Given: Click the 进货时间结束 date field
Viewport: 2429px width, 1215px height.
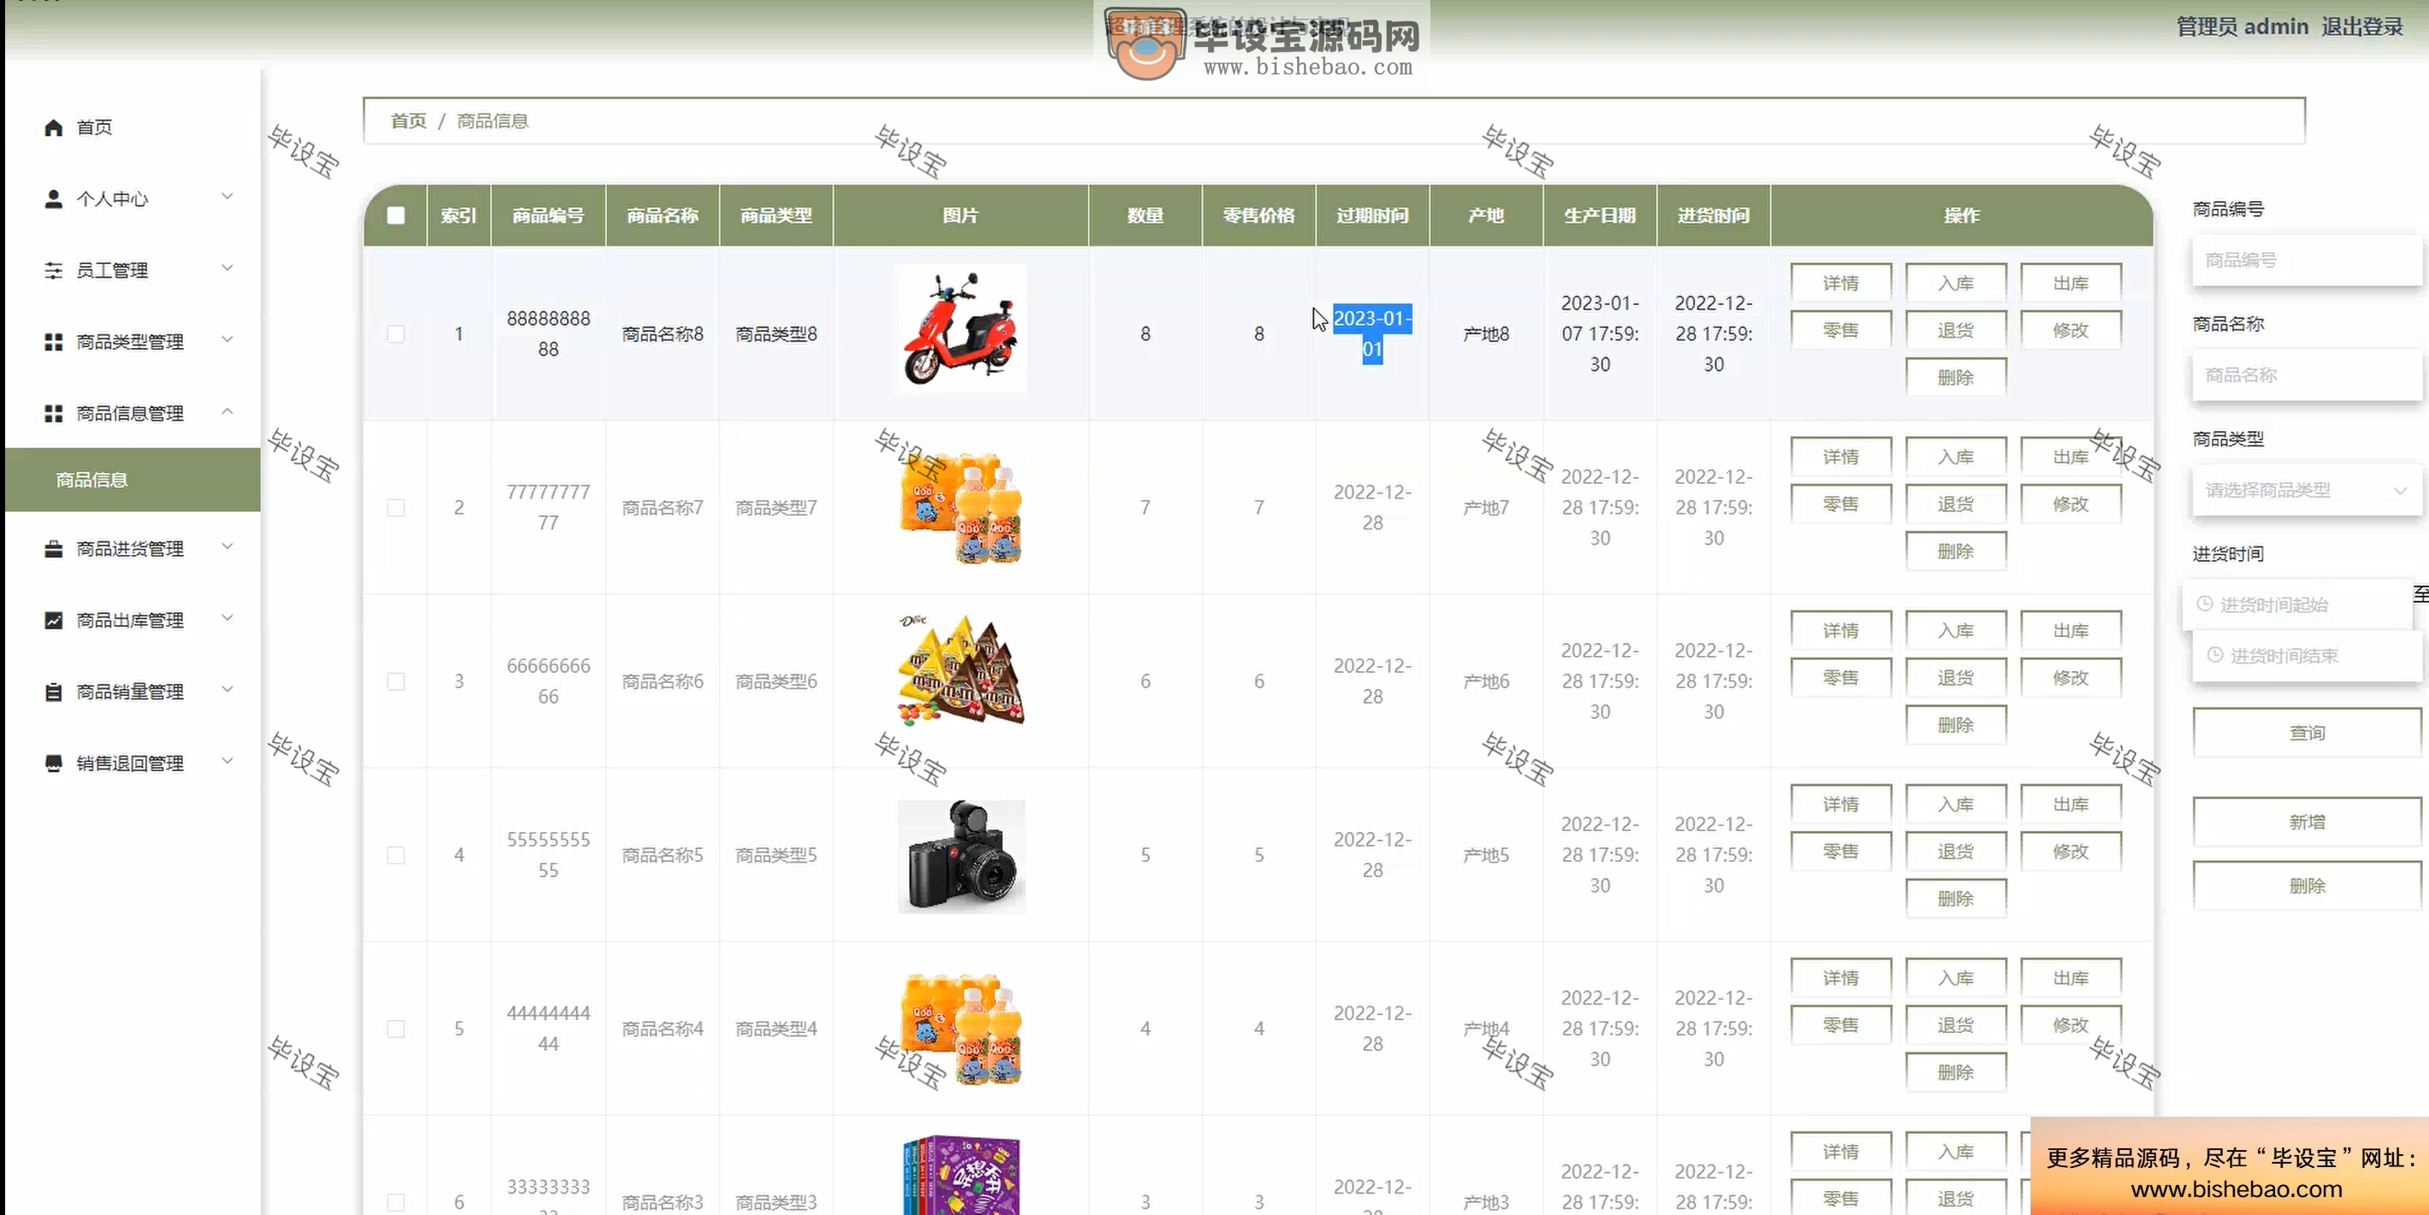Looking at the screenshot, I should 2307,656.
